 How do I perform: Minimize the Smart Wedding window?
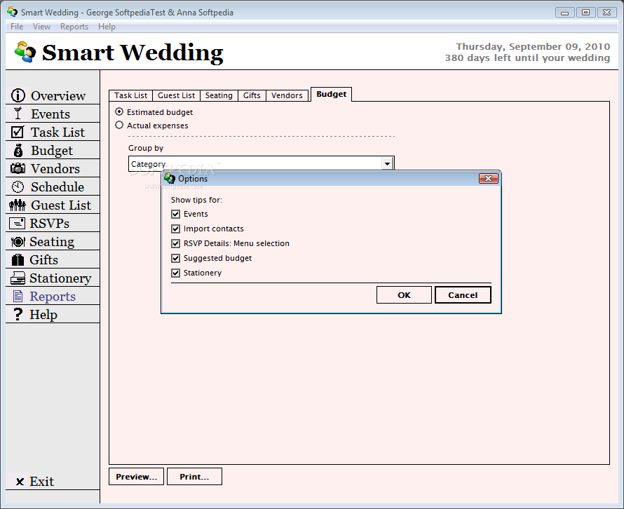point(564,13)
